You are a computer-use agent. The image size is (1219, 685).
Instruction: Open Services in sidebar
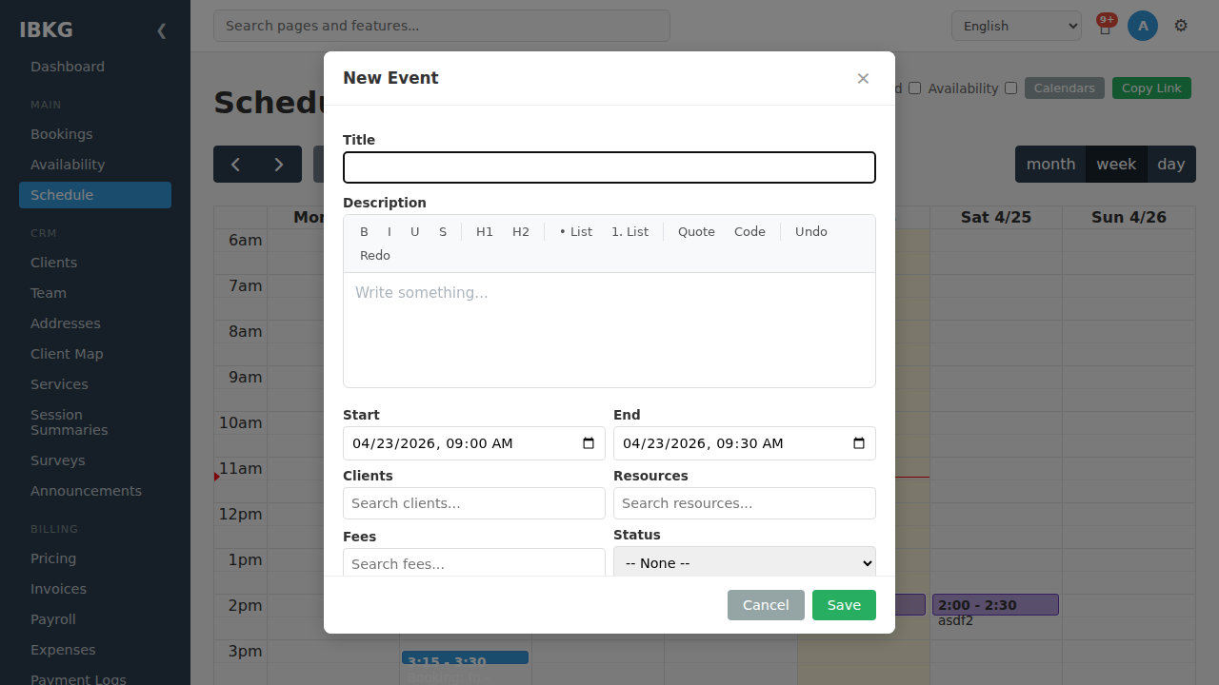[95, 384]
